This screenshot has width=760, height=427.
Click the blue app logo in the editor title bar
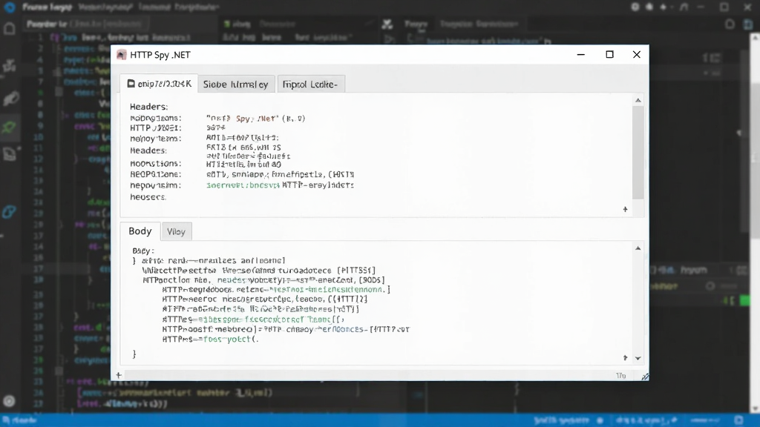pyautogui.click(x=9, y=7)
